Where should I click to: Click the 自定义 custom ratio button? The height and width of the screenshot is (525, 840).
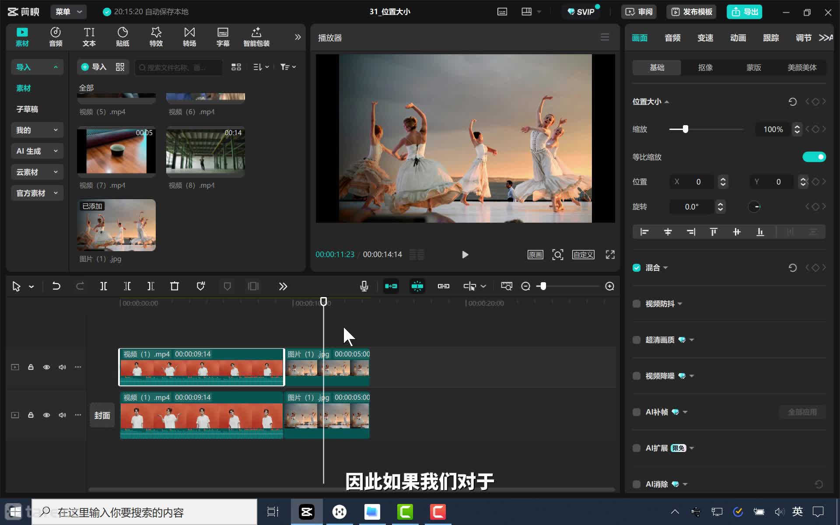coord(583,255)
